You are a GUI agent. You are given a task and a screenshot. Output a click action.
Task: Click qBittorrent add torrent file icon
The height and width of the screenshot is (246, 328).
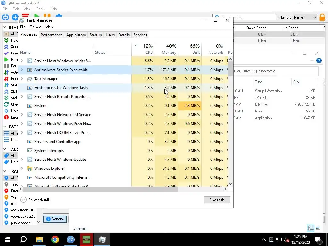(x=15, y=17)
